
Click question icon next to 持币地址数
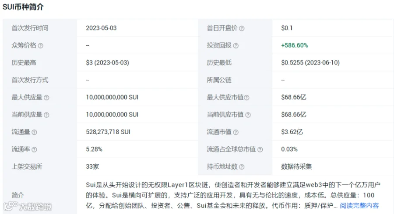tap(242, 166)
